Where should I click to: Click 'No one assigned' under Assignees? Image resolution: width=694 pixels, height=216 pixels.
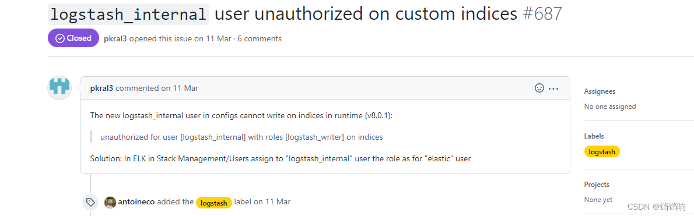click(610, 106)
